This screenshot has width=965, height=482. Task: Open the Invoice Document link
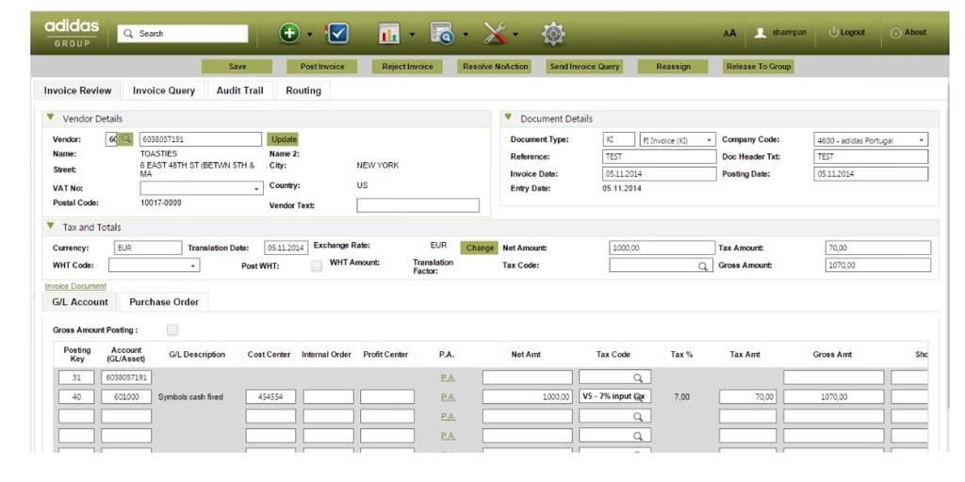pyautogui.click(x=75, y=286)
